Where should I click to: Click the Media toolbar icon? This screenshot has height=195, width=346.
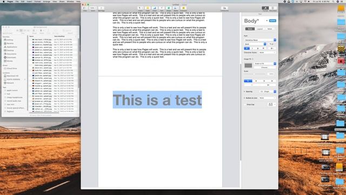click(176, 8)
